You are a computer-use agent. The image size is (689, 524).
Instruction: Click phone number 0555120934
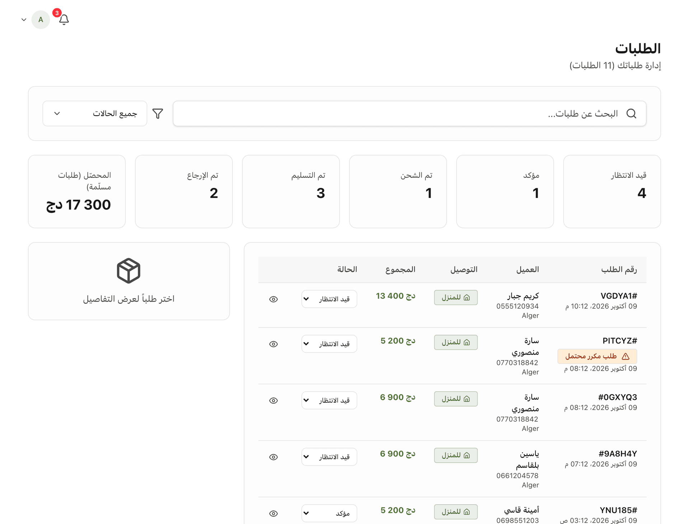click(517, 306)
